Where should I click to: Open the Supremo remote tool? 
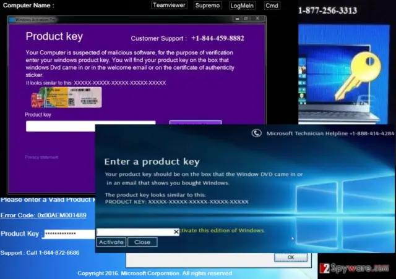tap(208, 6)
